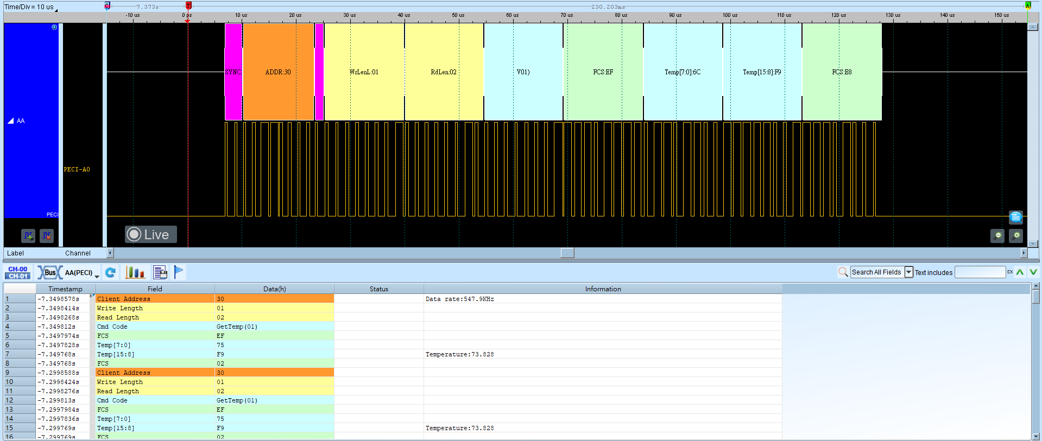Jump to previous search result arrow
The image size is (1042, 441).
tap(1020, 272)
